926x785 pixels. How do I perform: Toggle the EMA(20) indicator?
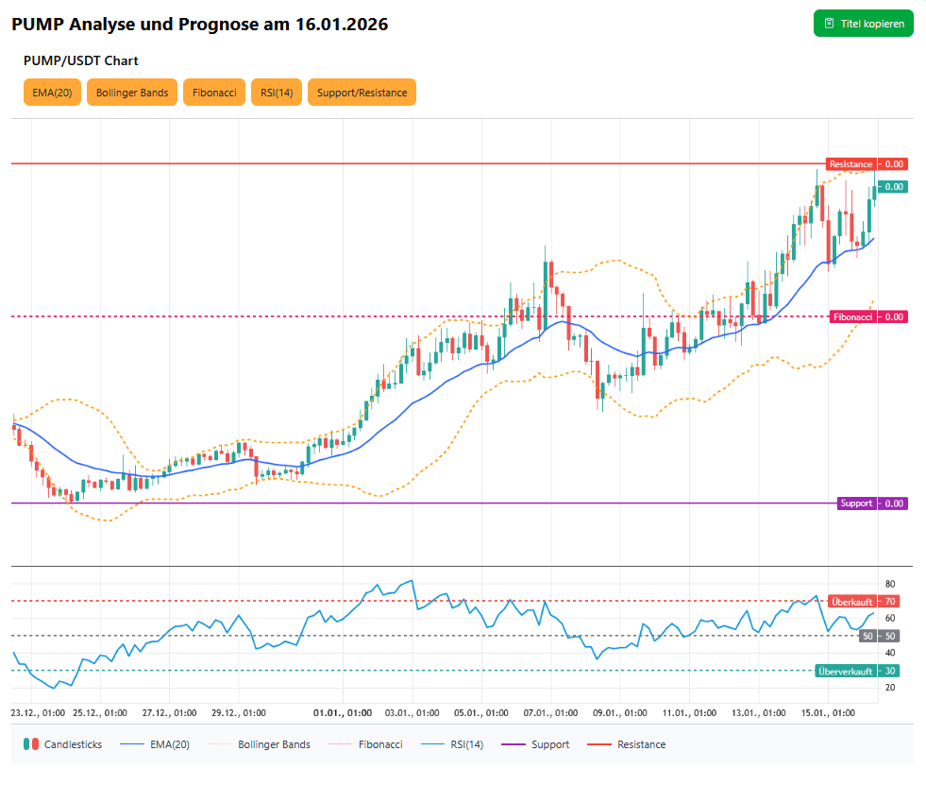(52, 93)
